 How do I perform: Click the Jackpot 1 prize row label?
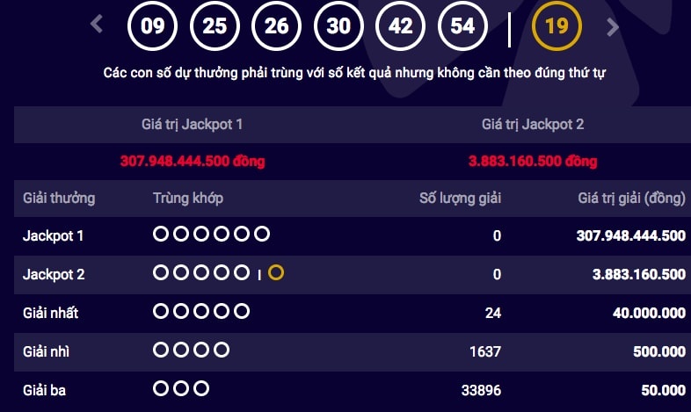coord(53,235)
